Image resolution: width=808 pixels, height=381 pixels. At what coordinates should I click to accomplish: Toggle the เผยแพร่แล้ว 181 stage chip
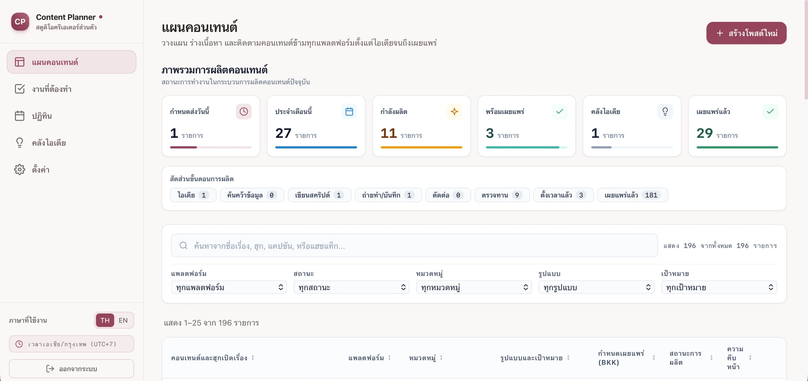pos(633,195)
